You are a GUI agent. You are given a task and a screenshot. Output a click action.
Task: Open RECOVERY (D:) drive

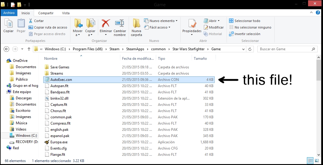[27, 142]
